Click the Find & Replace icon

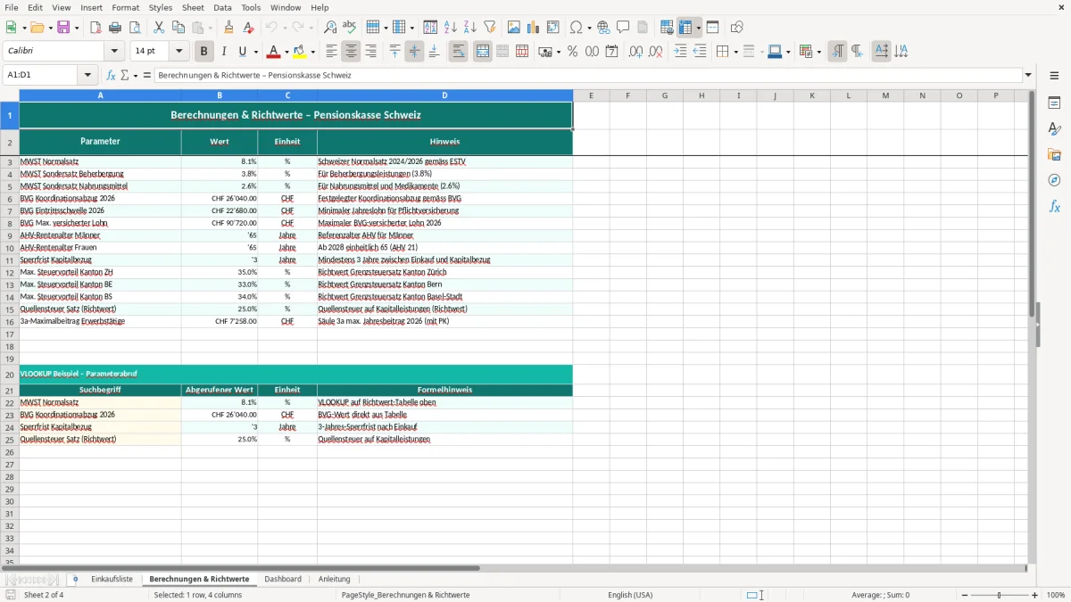pyautogui.click(x=330, y=28)
